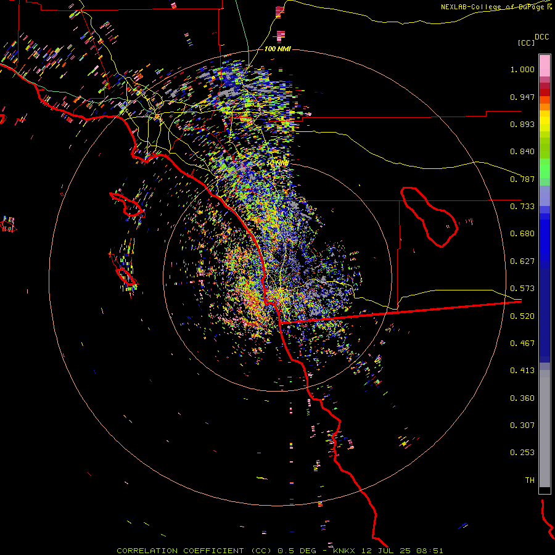Click the 1.000 value on the color scale

coord(522,69)
